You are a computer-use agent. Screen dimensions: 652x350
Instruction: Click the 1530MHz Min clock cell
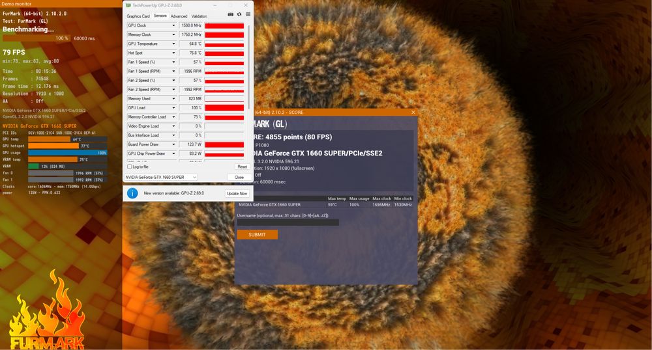(403, 205)
